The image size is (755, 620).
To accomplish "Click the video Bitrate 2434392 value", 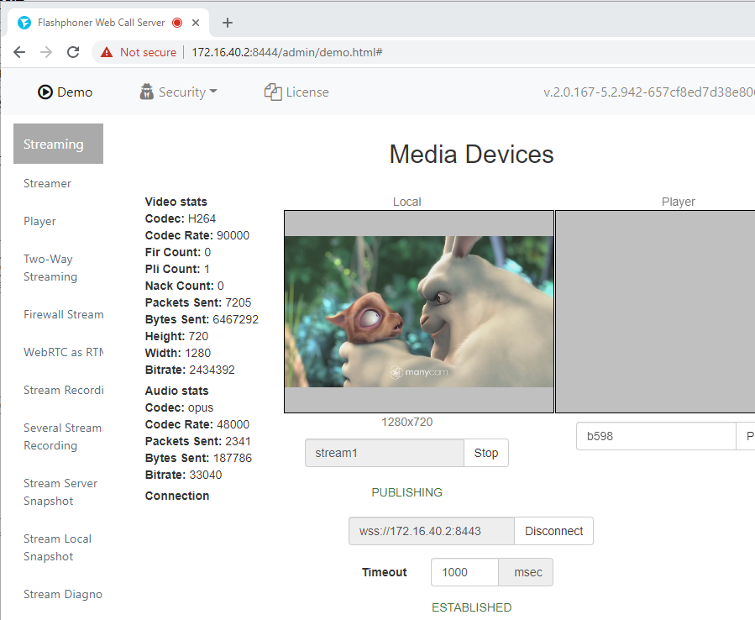I will click(212, 370).
